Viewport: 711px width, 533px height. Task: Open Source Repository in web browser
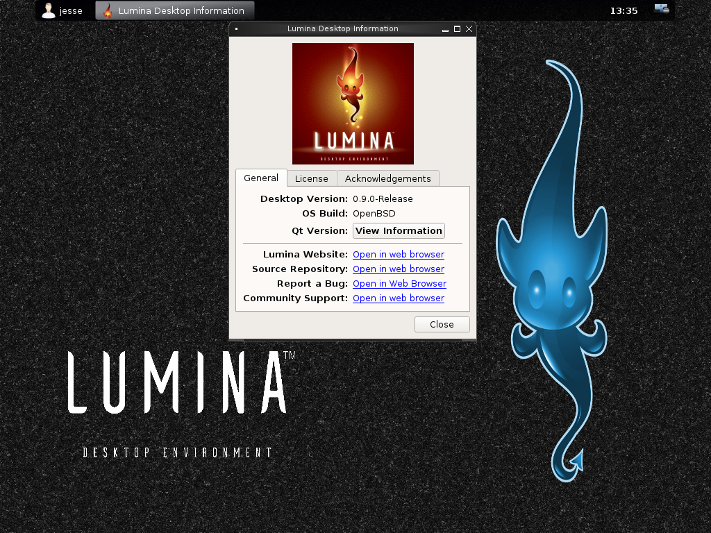click(x=399, y=269)
